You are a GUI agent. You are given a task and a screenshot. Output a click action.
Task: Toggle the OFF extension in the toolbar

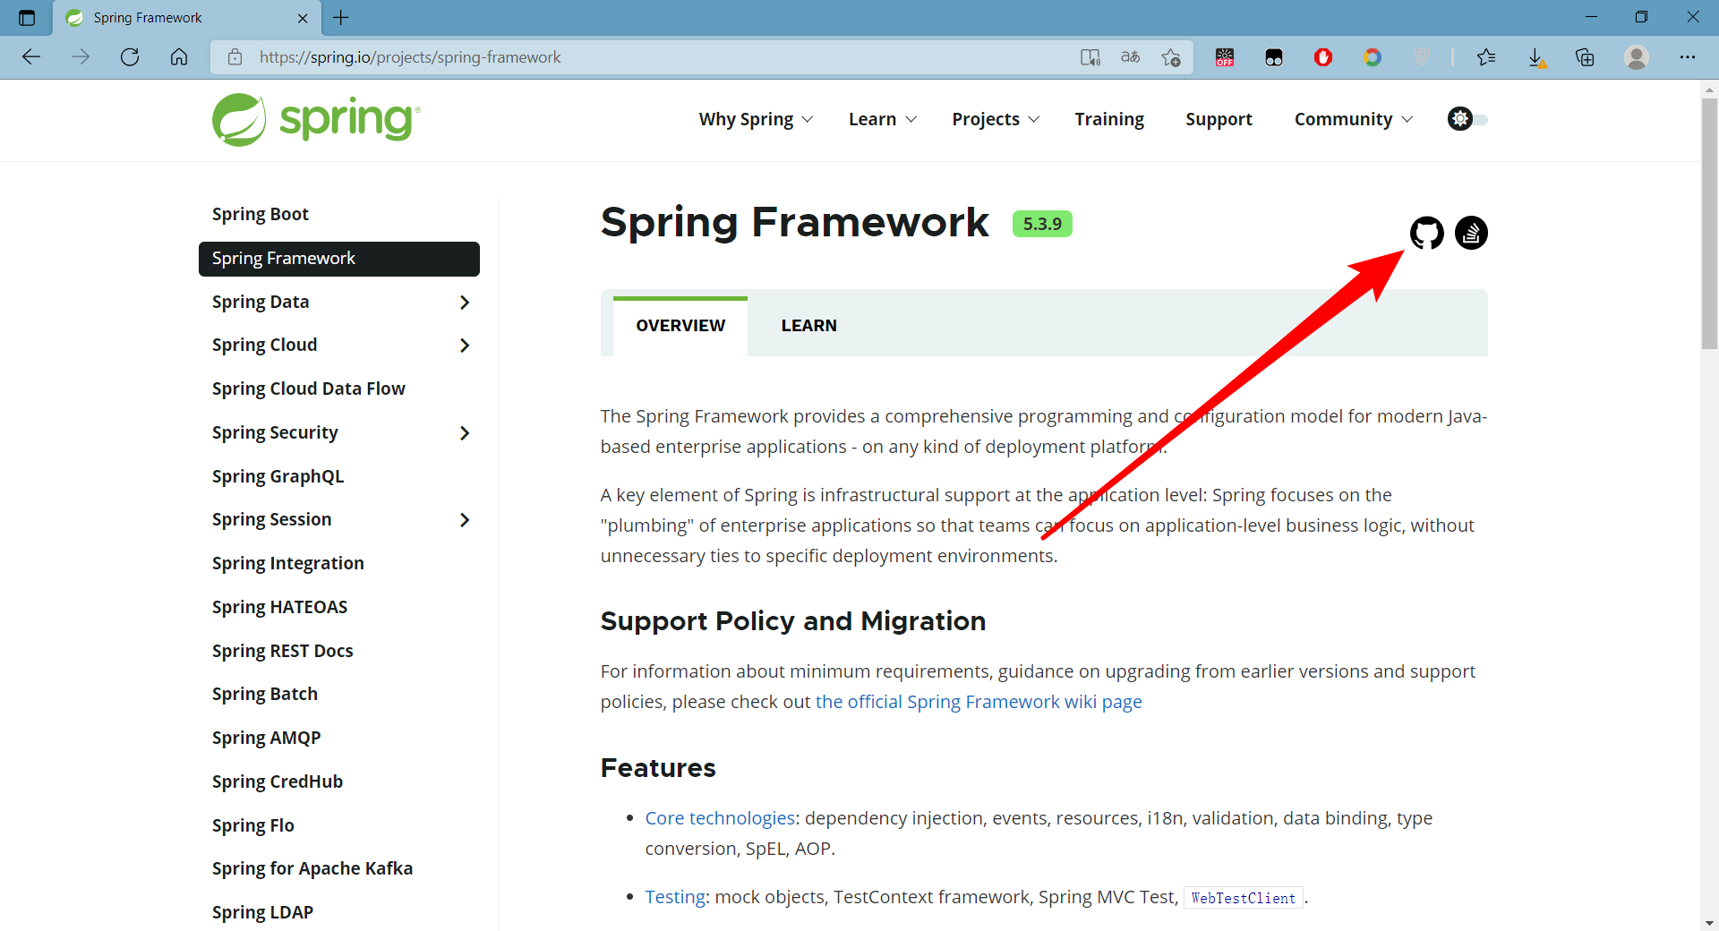tap(1224, 57)
